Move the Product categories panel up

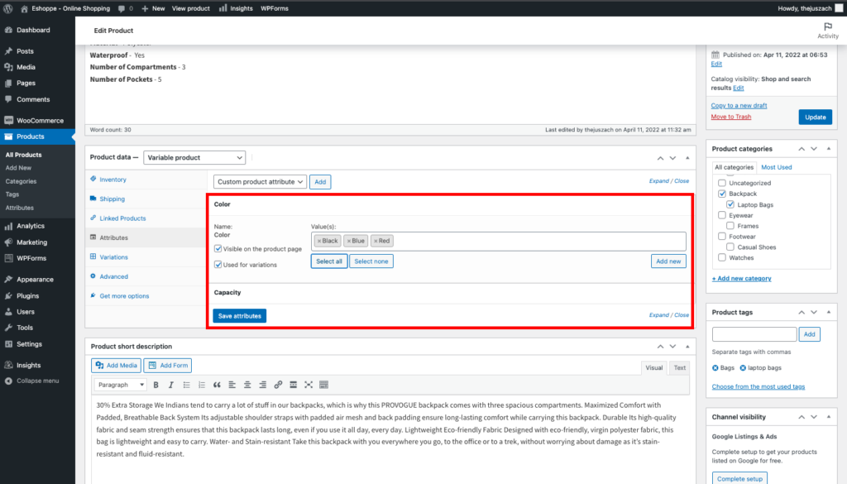point(802,149)
